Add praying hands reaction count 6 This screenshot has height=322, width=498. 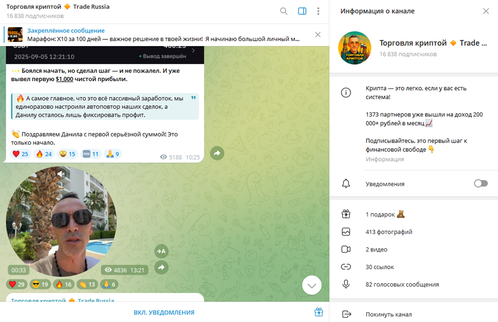click(x=109, y=284)
